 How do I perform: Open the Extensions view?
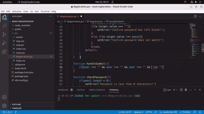(4, 52)
